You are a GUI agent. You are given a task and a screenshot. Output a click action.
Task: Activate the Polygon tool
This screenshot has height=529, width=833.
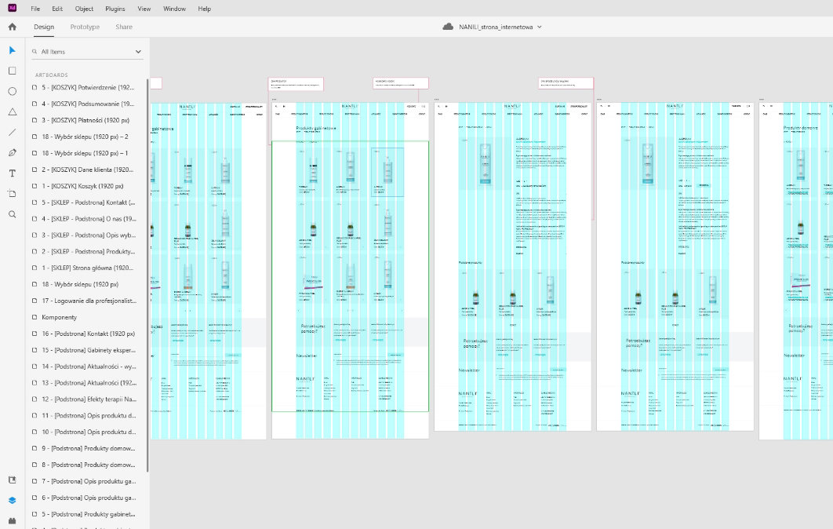pos(12,111)
